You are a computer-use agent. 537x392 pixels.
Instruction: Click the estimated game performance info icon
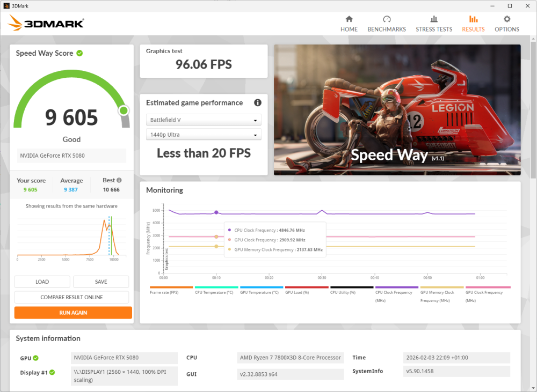(x=258, y=102)
